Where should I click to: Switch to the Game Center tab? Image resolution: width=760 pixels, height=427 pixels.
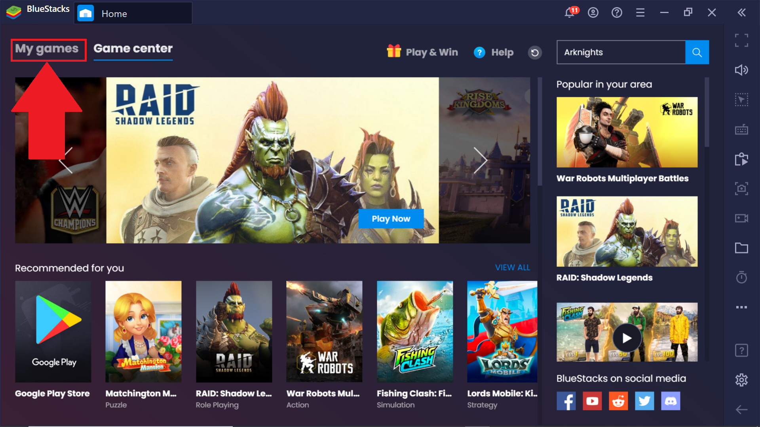coord(132,48)
